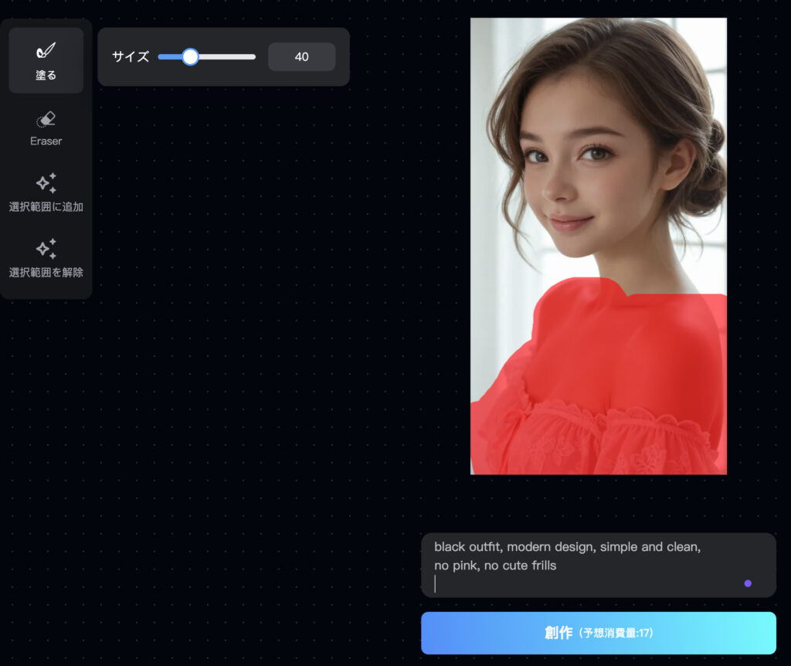Screen dimensions: 791x666
Task: Click the purple dot in the prompt box
Action: click(x=748, y=583)
